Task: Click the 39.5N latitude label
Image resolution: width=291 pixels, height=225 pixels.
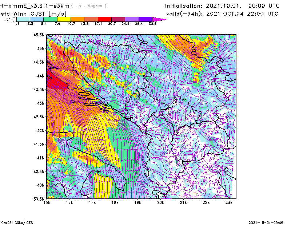Action: [39, 199]
